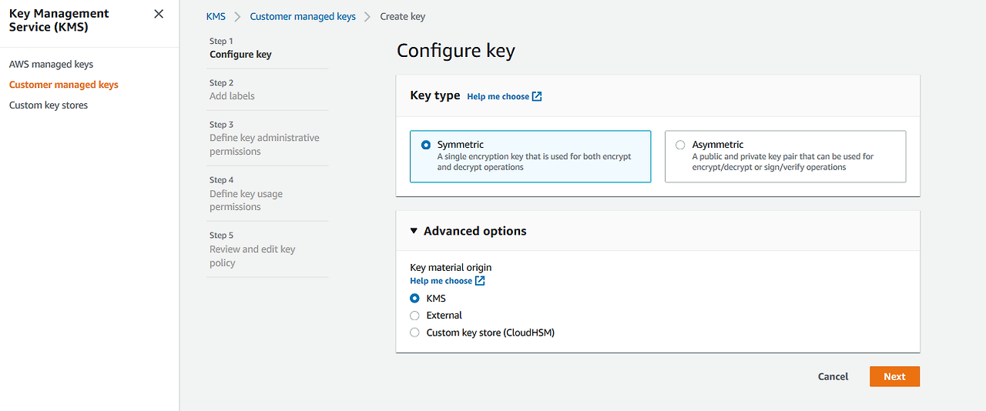Navigate to KMS breadcrumb link
Viewport: 986px width, 411px height.
click(216, 16)
